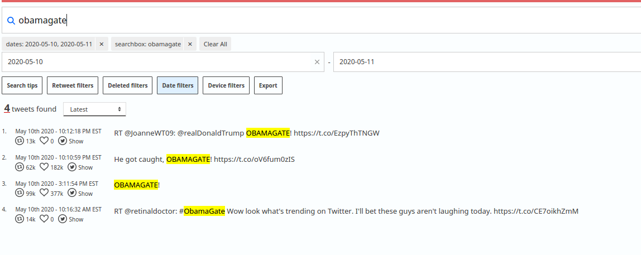Show the 10:12:18 PM tweet on Twitter
Screen dimensions: 641x255
(x=75, y=141)
